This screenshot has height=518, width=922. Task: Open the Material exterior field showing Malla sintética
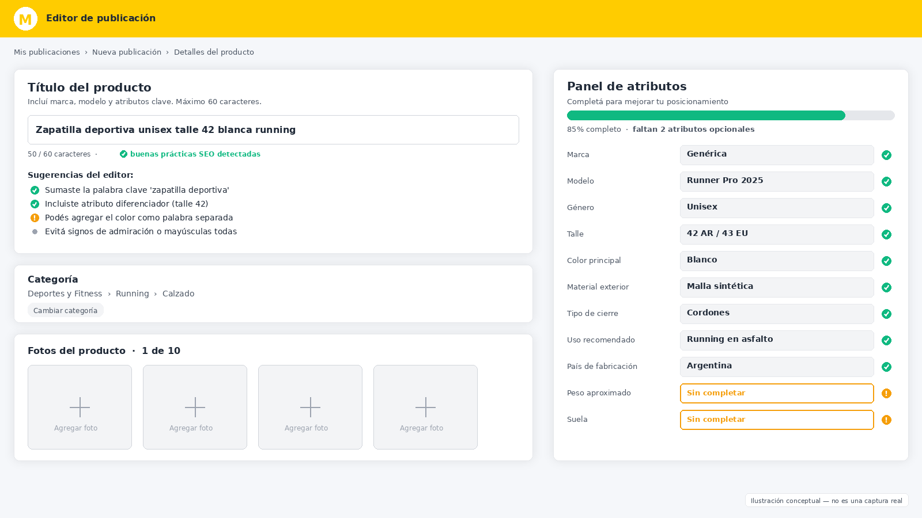click(x=777, y=288)
